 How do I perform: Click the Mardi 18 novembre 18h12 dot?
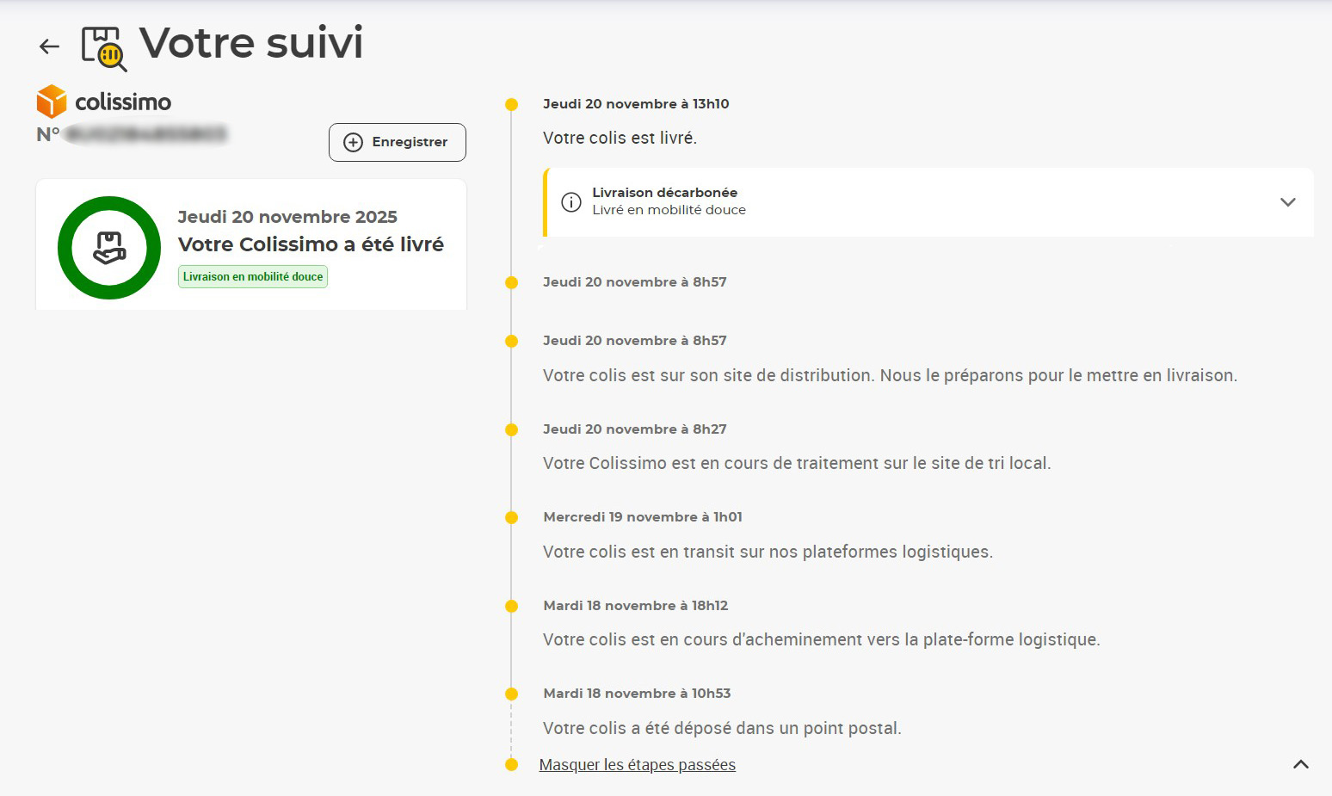pos(511,607)
